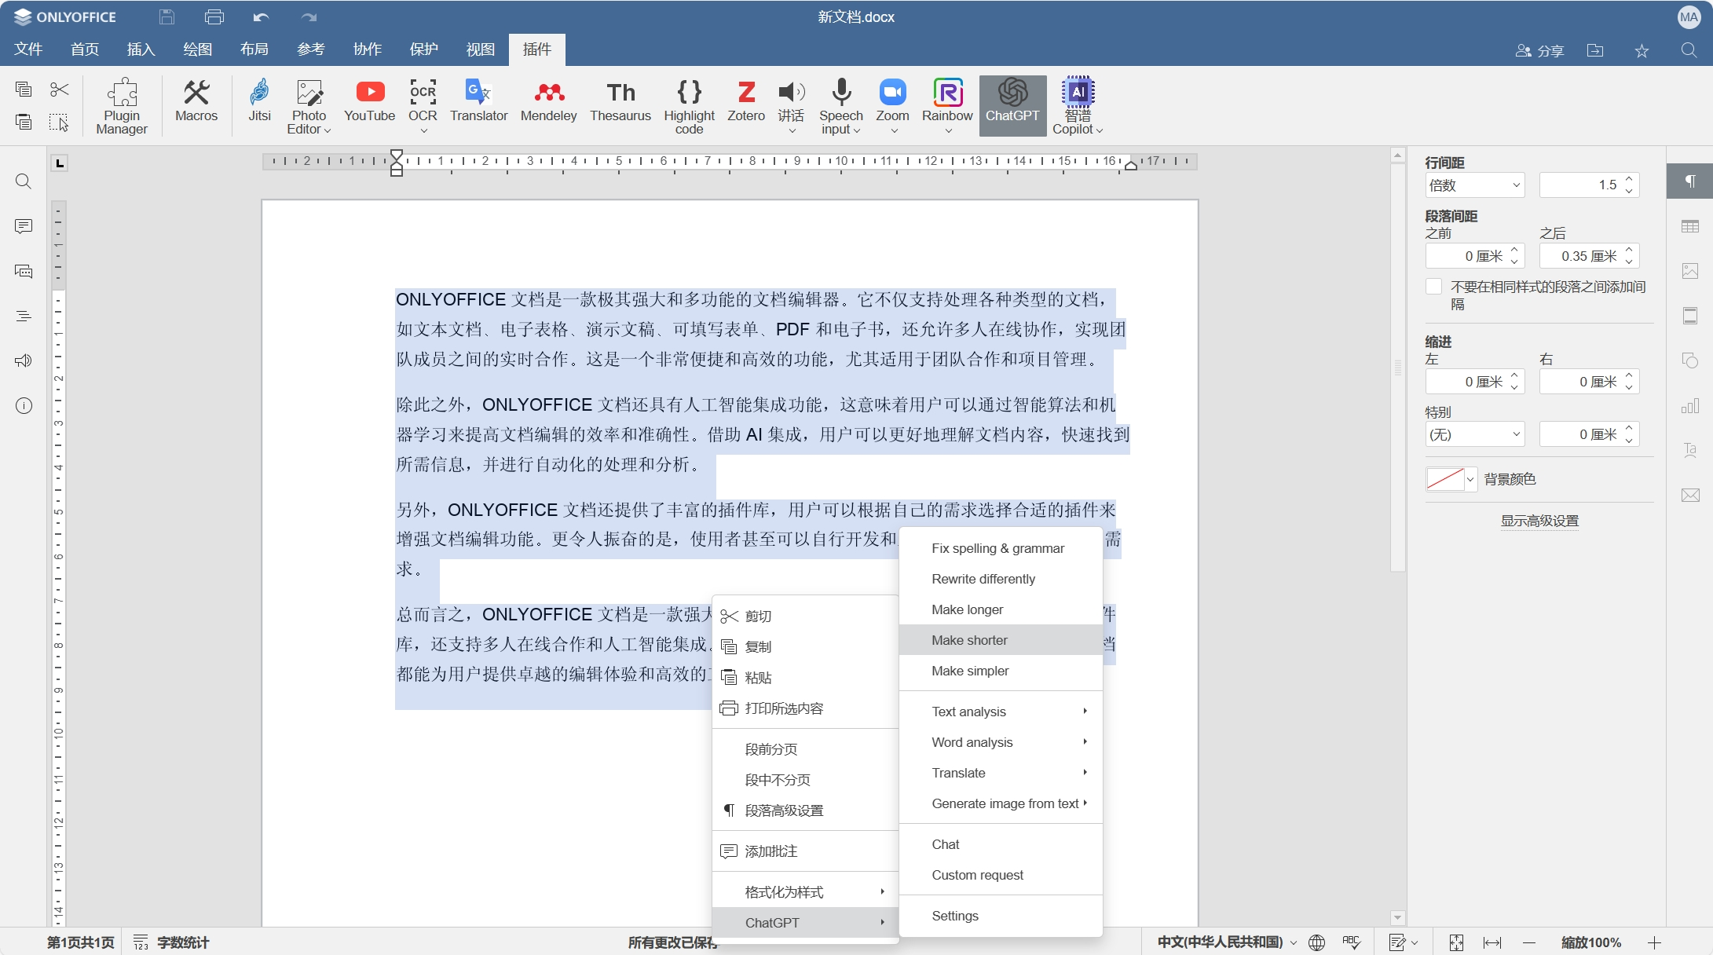The width and height of the screenshot is (1713, 955).
Task: Expand Generate image from text submenu
Action: (x=1001, y=803)
